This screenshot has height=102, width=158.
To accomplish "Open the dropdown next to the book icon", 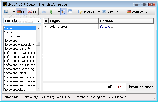I will click(14, 12).
